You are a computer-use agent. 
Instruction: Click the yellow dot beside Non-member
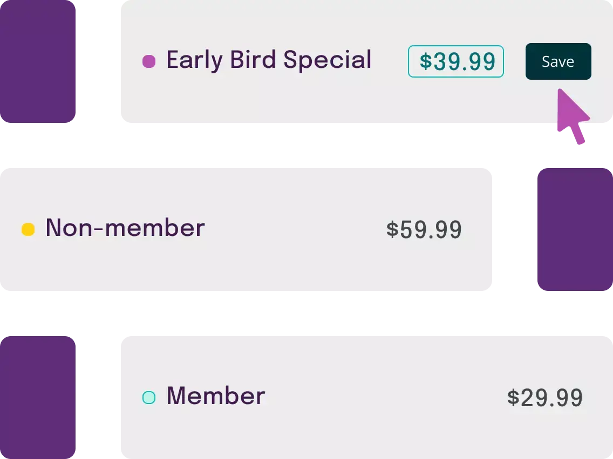(x=28, y=229)
